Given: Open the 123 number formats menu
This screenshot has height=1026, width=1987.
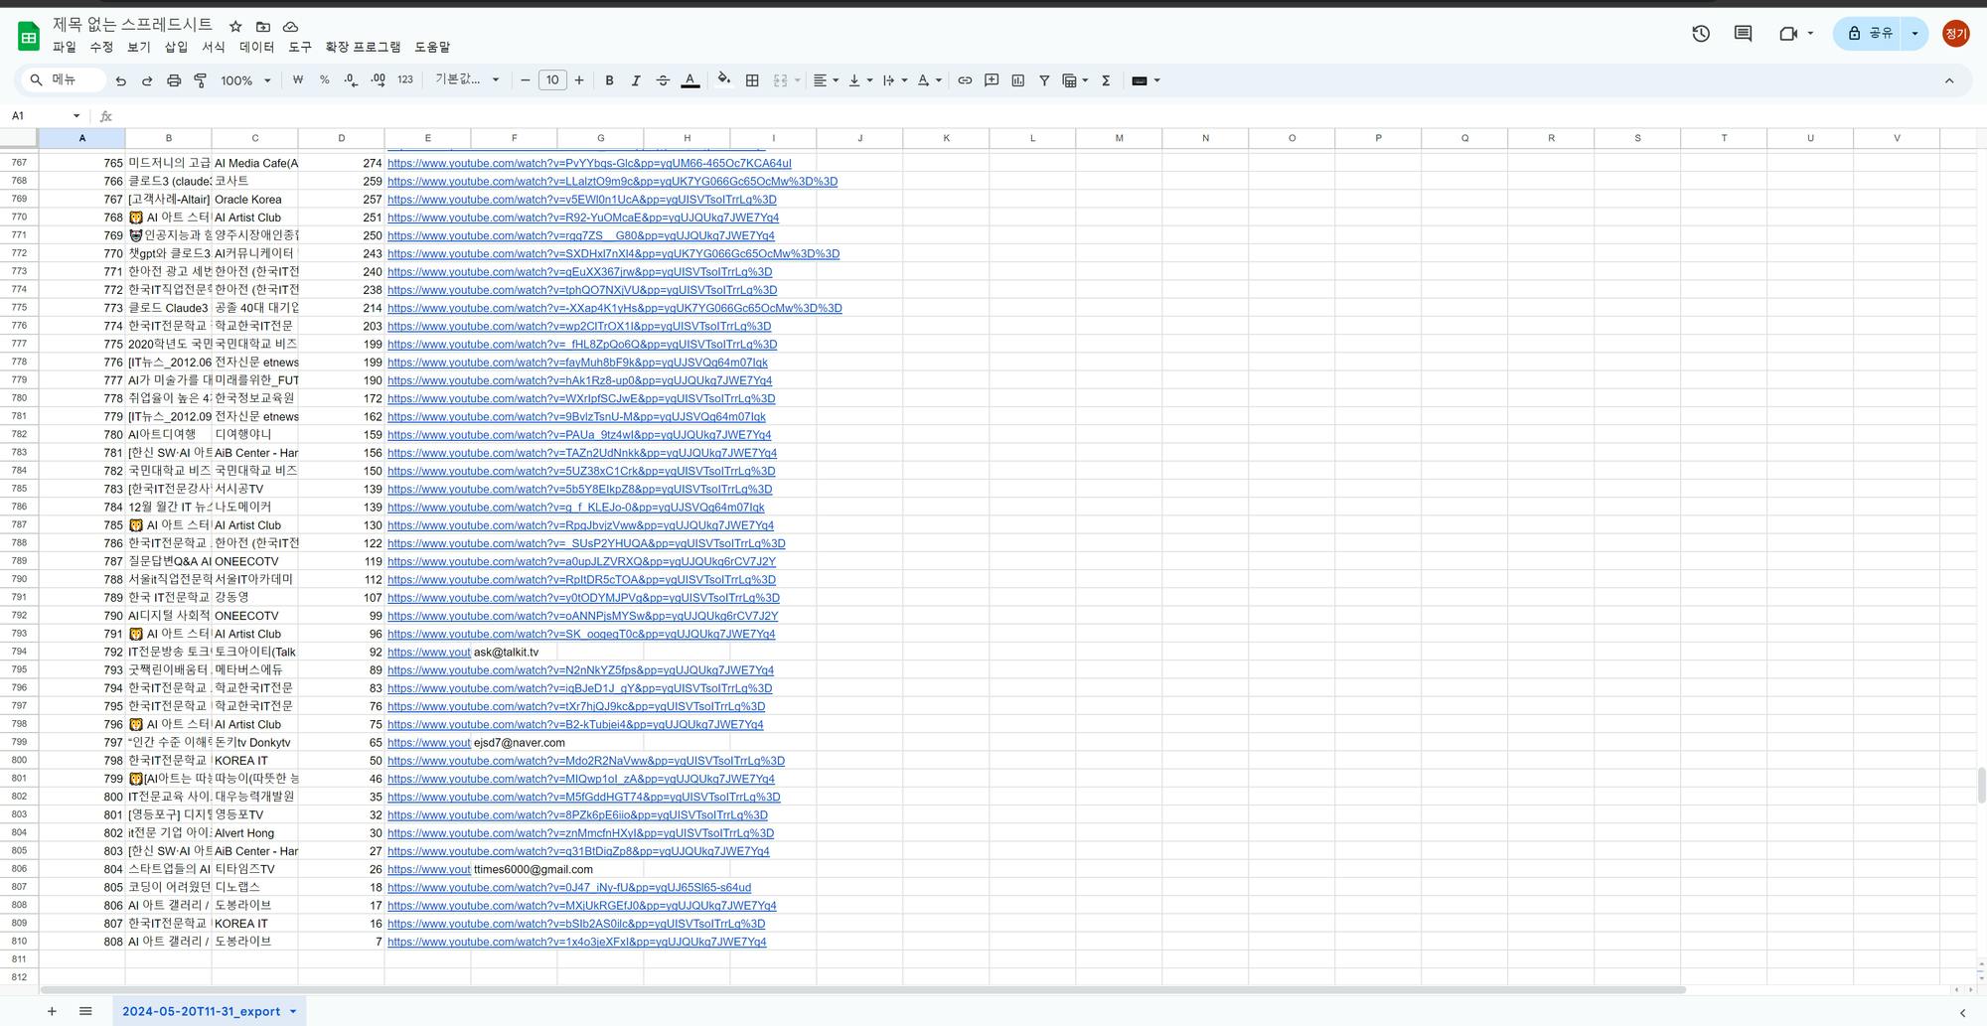Looking at the screenshot, I should point(405,80).
